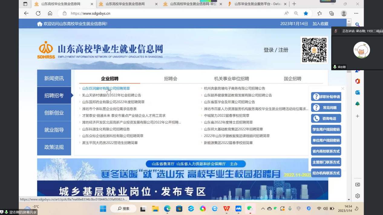Close the floating side help panel

coord(342,89)
